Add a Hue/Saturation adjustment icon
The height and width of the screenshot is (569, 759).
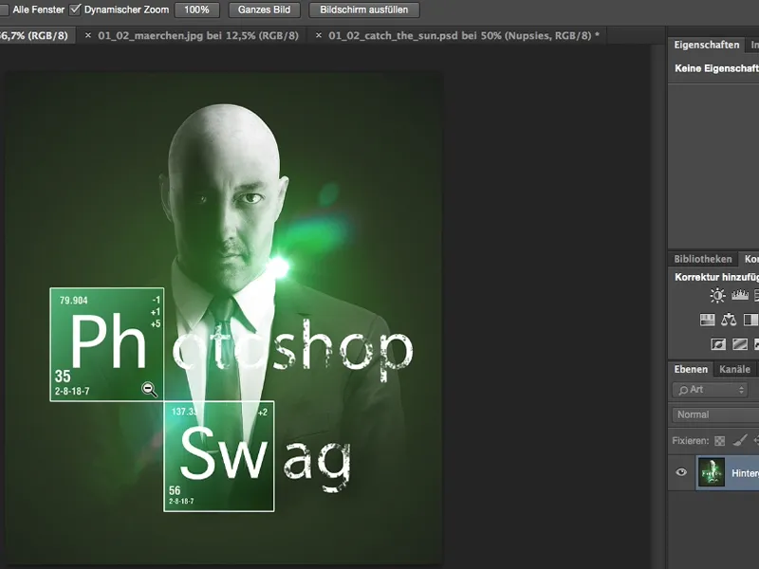(x=707, y=320)
